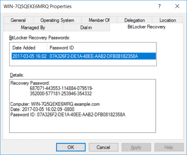Select the Member Of tab
This screenshot has height=155, width=187.
pyautogui.click(x=99, y=20)
